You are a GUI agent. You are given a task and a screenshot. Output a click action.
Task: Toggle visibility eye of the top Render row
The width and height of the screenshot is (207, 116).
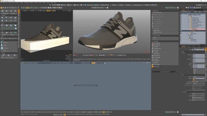[x=181, y=15]
